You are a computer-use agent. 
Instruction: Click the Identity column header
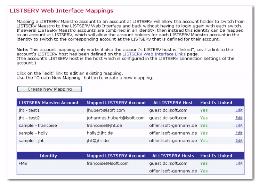click(x=48, y=156)
